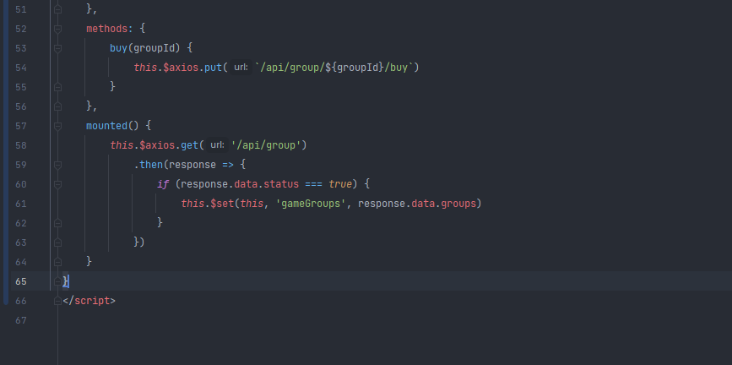Image resolution: width=732 pixels, height=365 pixels.
Task: Click line number 61 in the gutter
Action: tap(21, 204)
